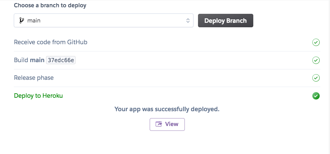Select the Release phase step label
Image resolution: width=330 pixels, height=154 pixels.
[x=34, y=78]
